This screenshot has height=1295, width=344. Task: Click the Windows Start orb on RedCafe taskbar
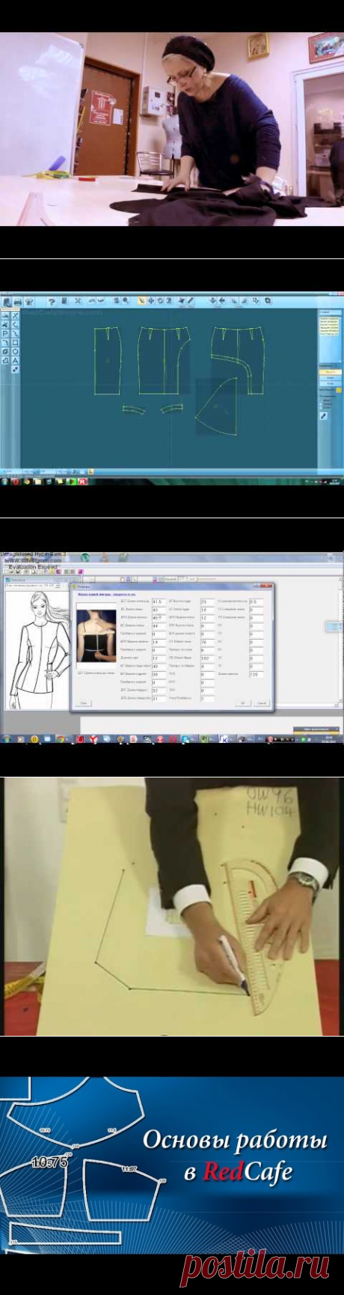pos(6,481)
